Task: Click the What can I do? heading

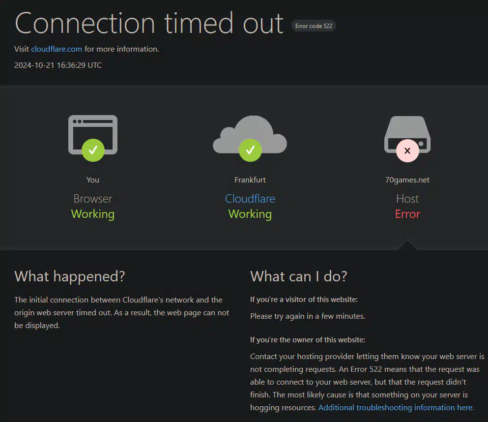Action: 298,276
